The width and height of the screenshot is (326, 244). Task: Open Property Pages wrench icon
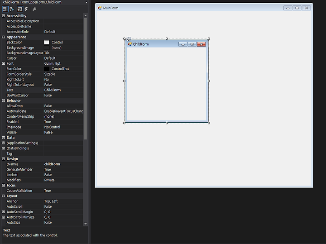pyautogui.click(x=34, y=9)
